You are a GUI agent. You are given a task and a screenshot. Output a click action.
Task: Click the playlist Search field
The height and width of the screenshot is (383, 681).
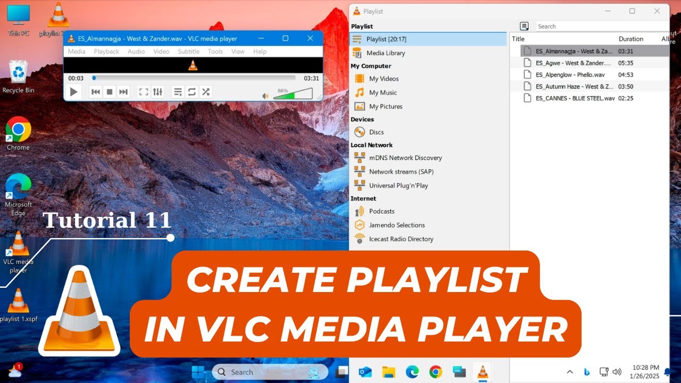tap(601, 26)
